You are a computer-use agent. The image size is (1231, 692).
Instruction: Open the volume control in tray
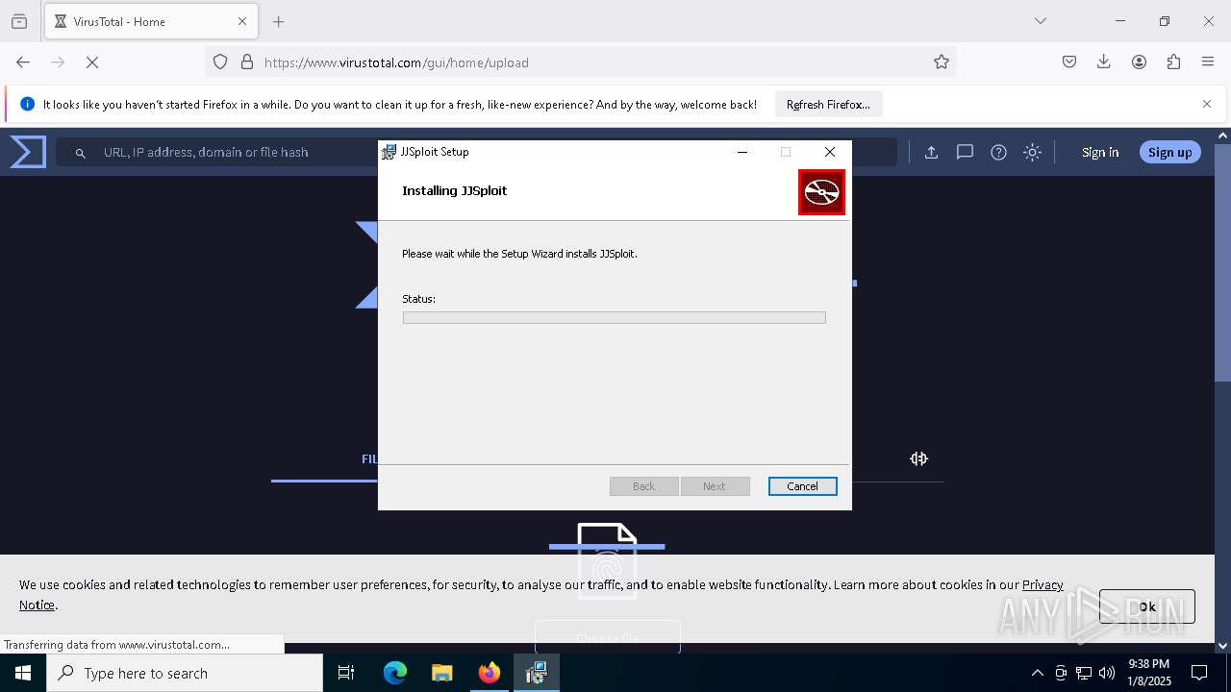tap(1107, 673)
